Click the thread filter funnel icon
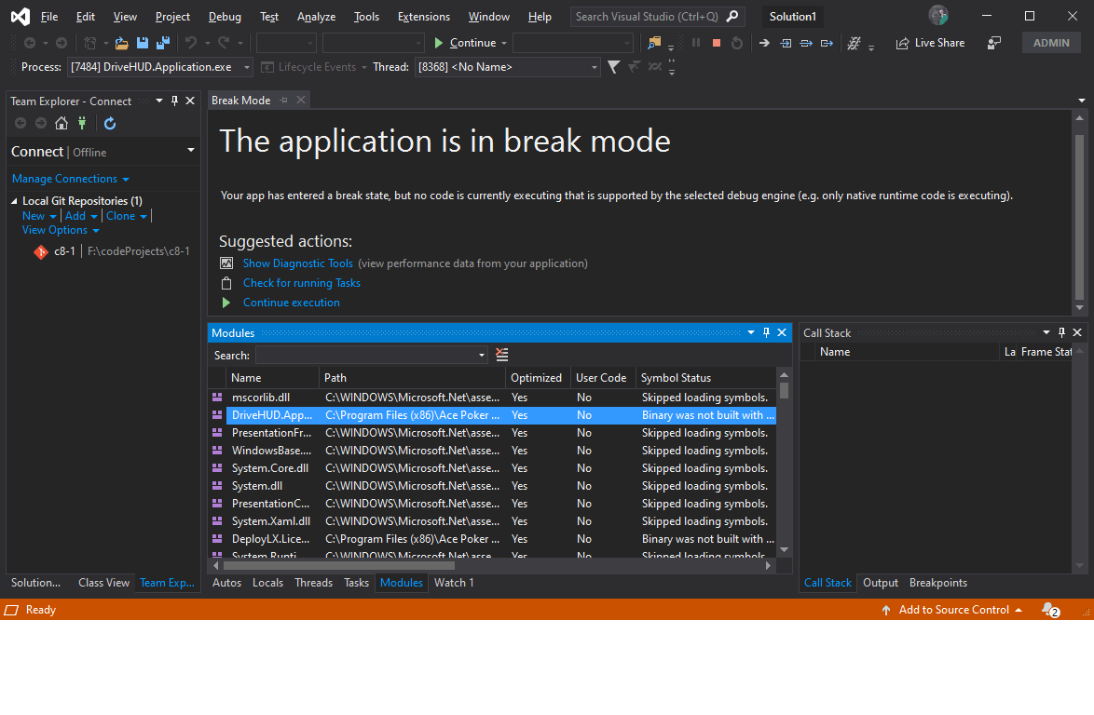 [x=612, y=66]
